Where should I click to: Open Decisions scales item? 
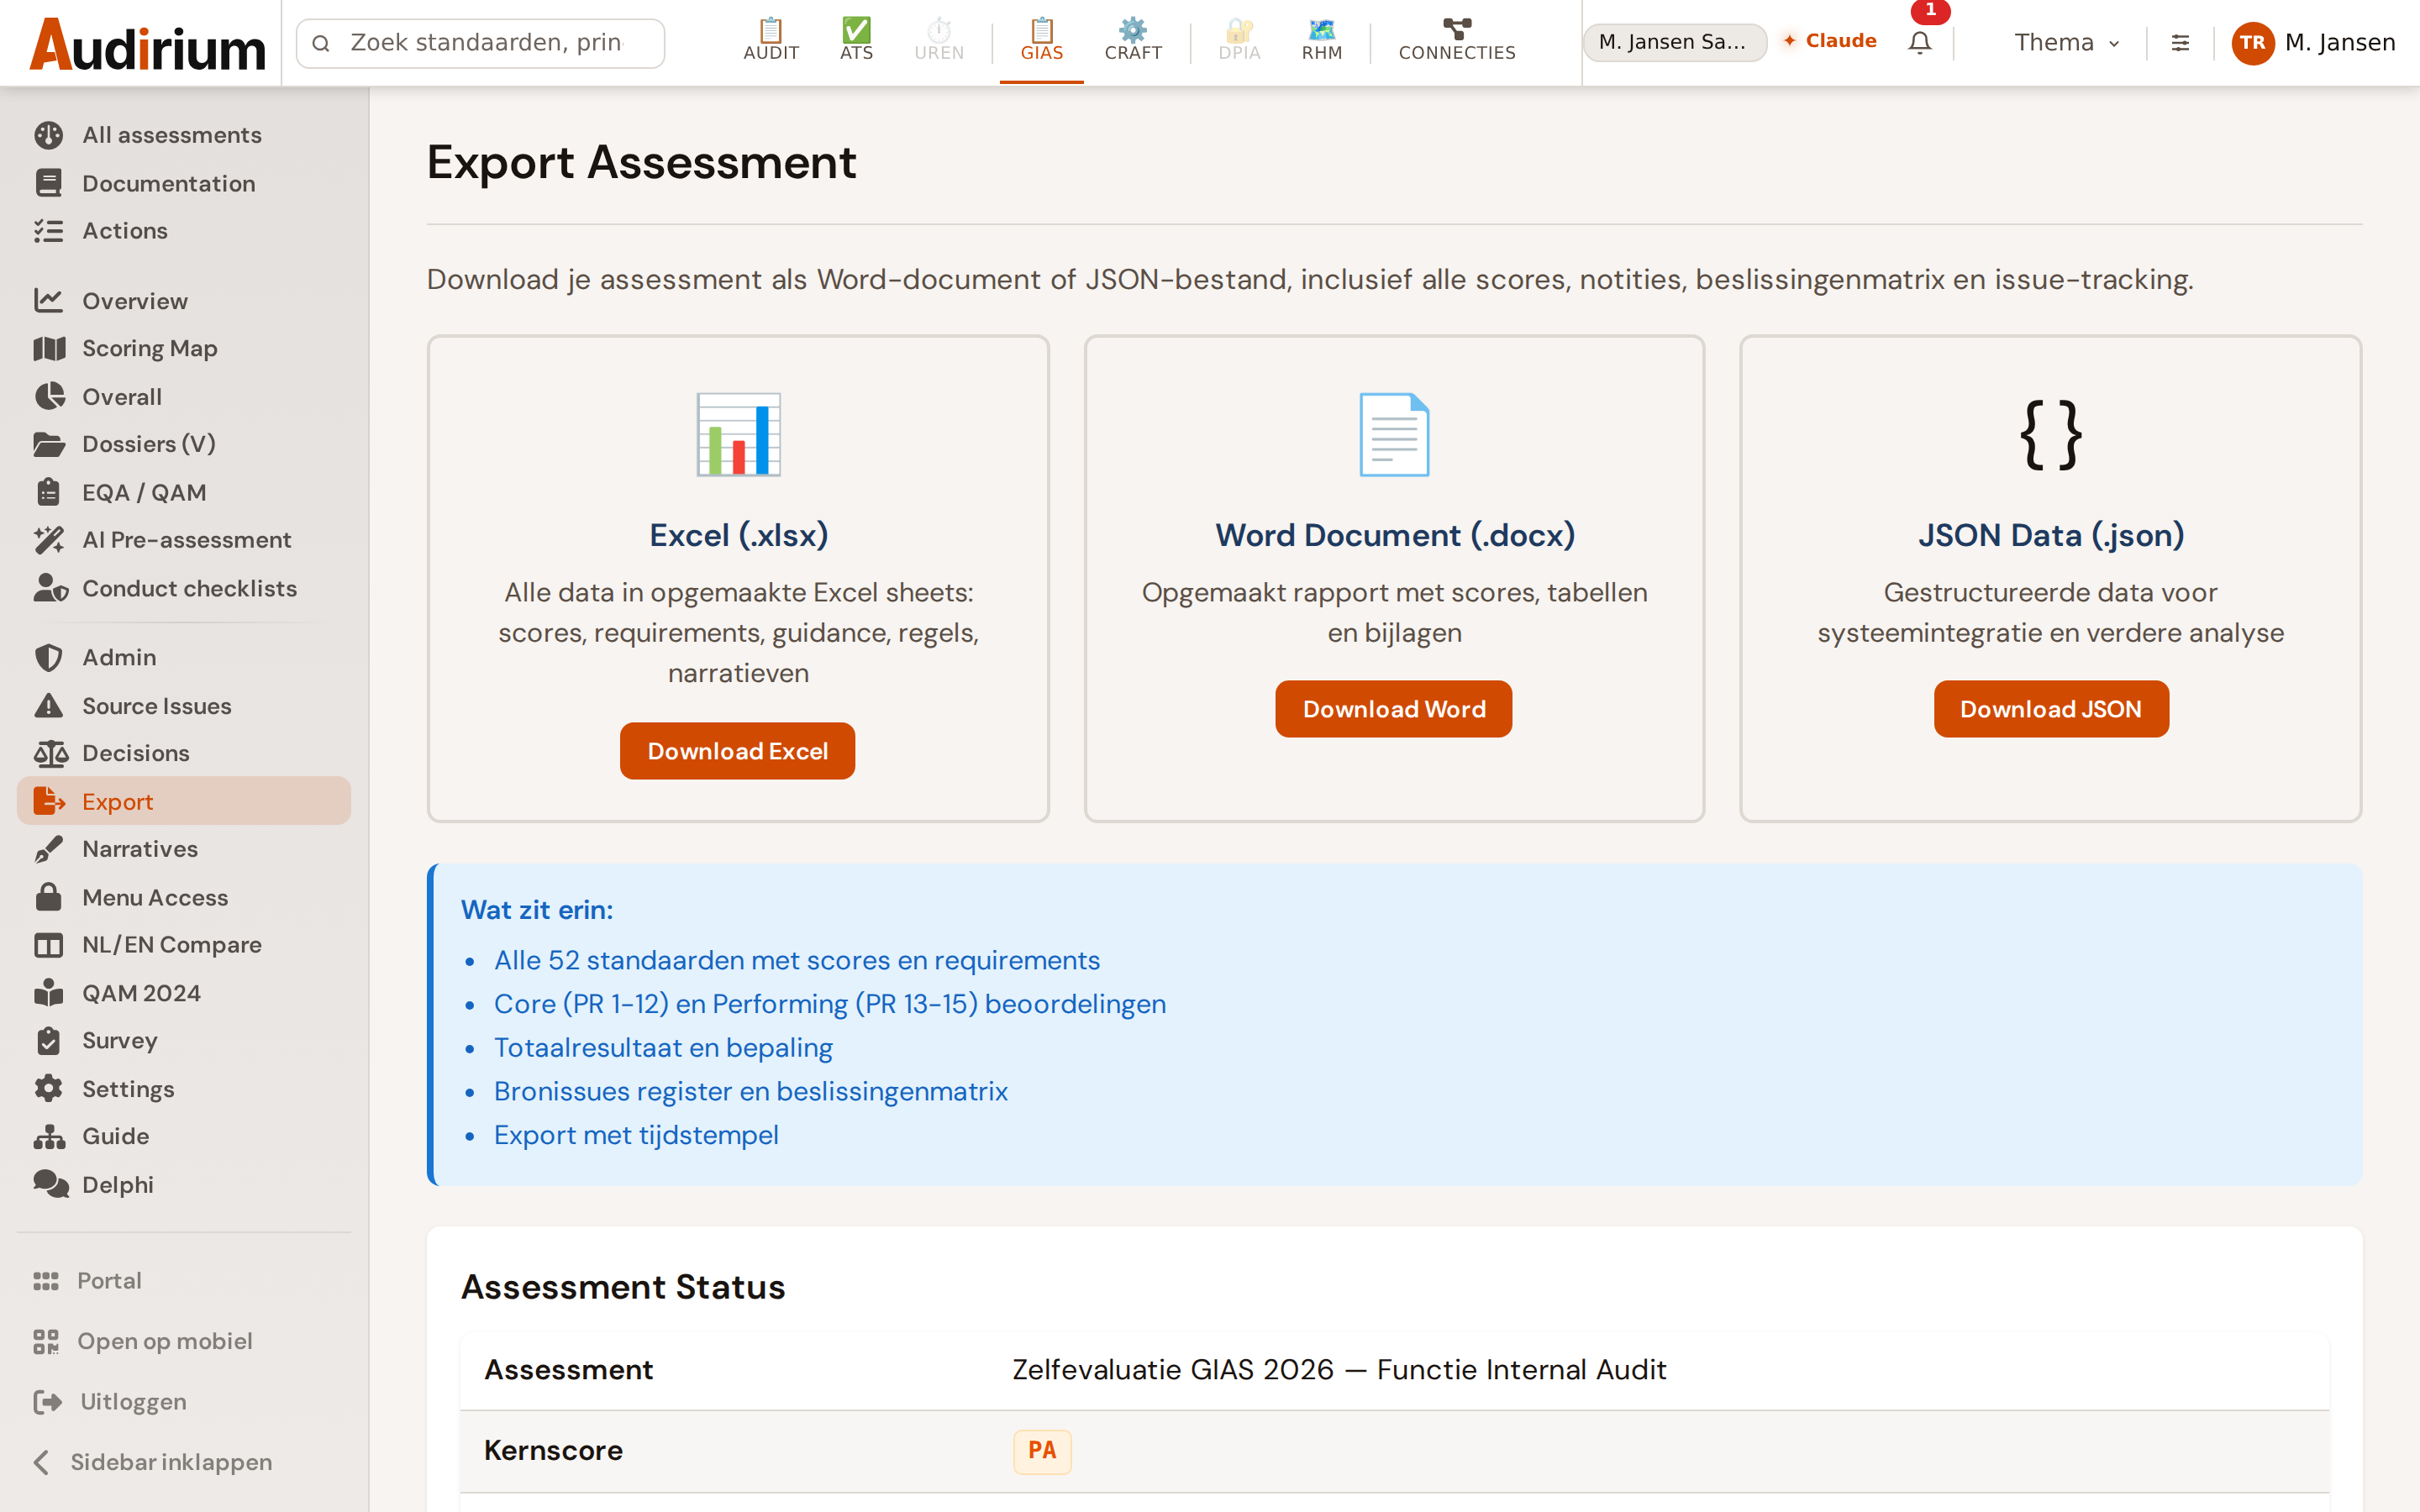(x=184, y=753)
